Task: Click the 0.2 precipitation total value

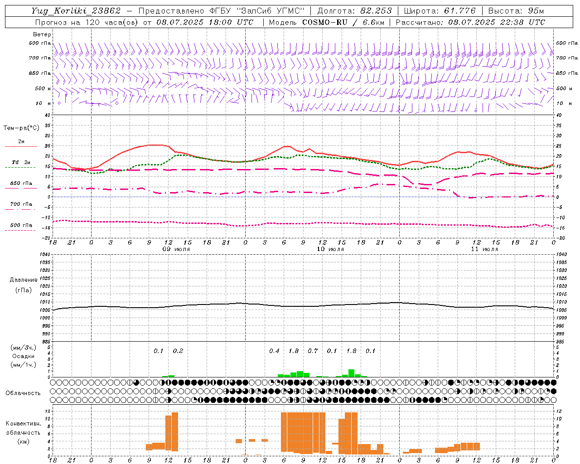Action: tap(178, 351)
